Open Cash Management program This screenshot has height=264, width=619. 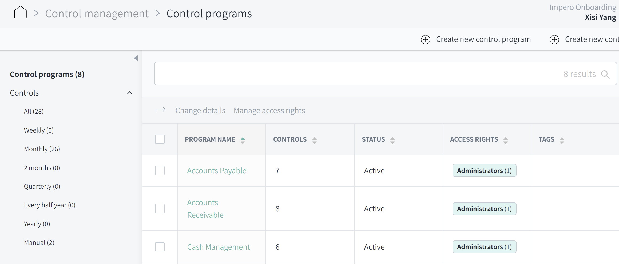tap(219, 247)
